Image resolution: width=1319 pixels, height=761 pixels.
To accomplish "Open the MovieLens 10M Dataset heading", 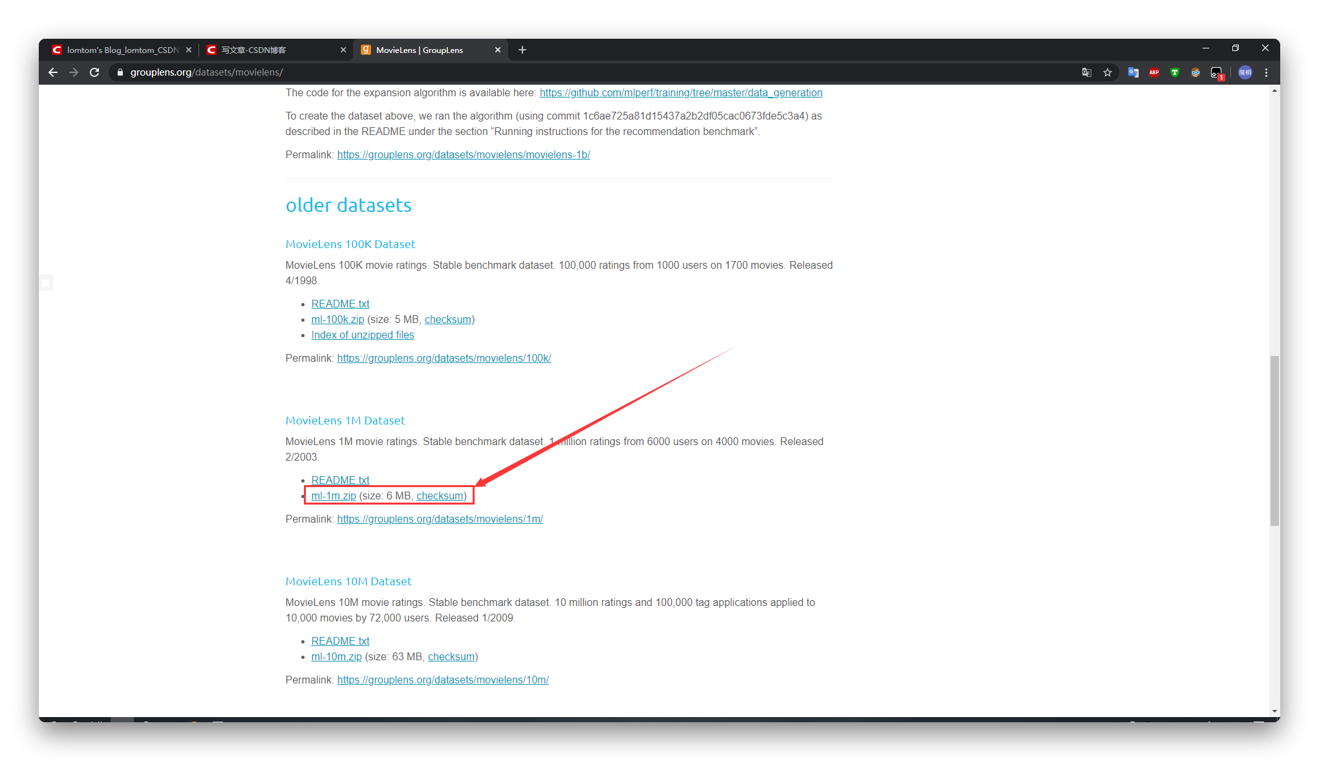I will pos(349,581).
